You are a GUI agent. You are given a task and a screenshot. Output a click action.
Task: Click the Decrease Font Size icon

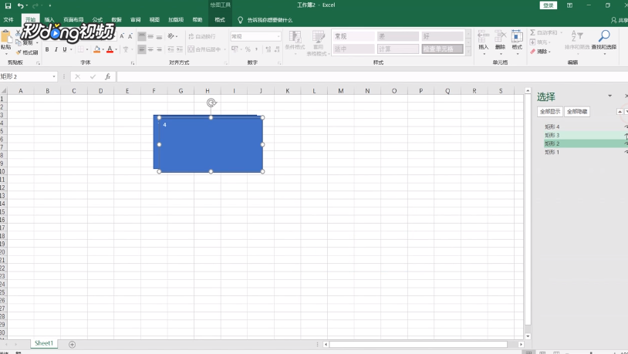(130, 36)
